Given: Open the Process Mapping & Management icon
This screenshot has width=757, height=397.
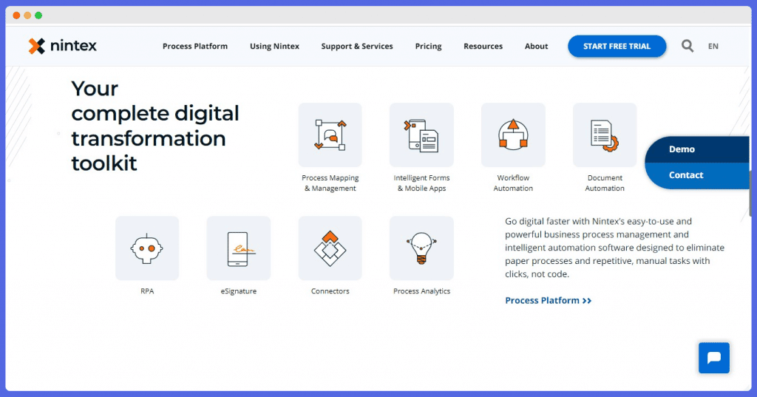Looking at the screenshot, I should pos(330,135).
